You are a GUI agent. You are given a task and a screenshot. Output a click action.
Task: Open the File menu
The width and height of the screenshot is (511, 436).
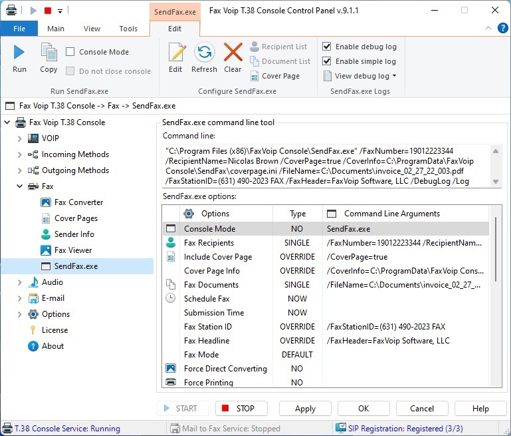coord(19,29)
